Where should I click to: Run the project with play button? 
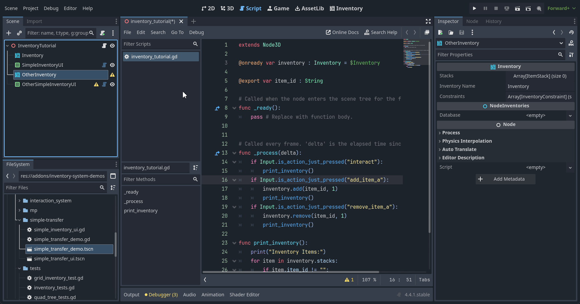(474, 8)
